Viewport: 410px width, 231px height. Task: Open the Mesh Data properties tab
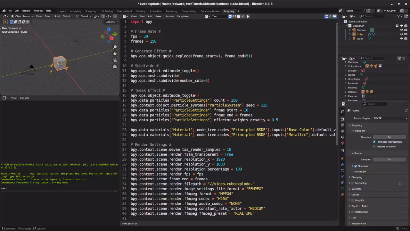point(342,188)
